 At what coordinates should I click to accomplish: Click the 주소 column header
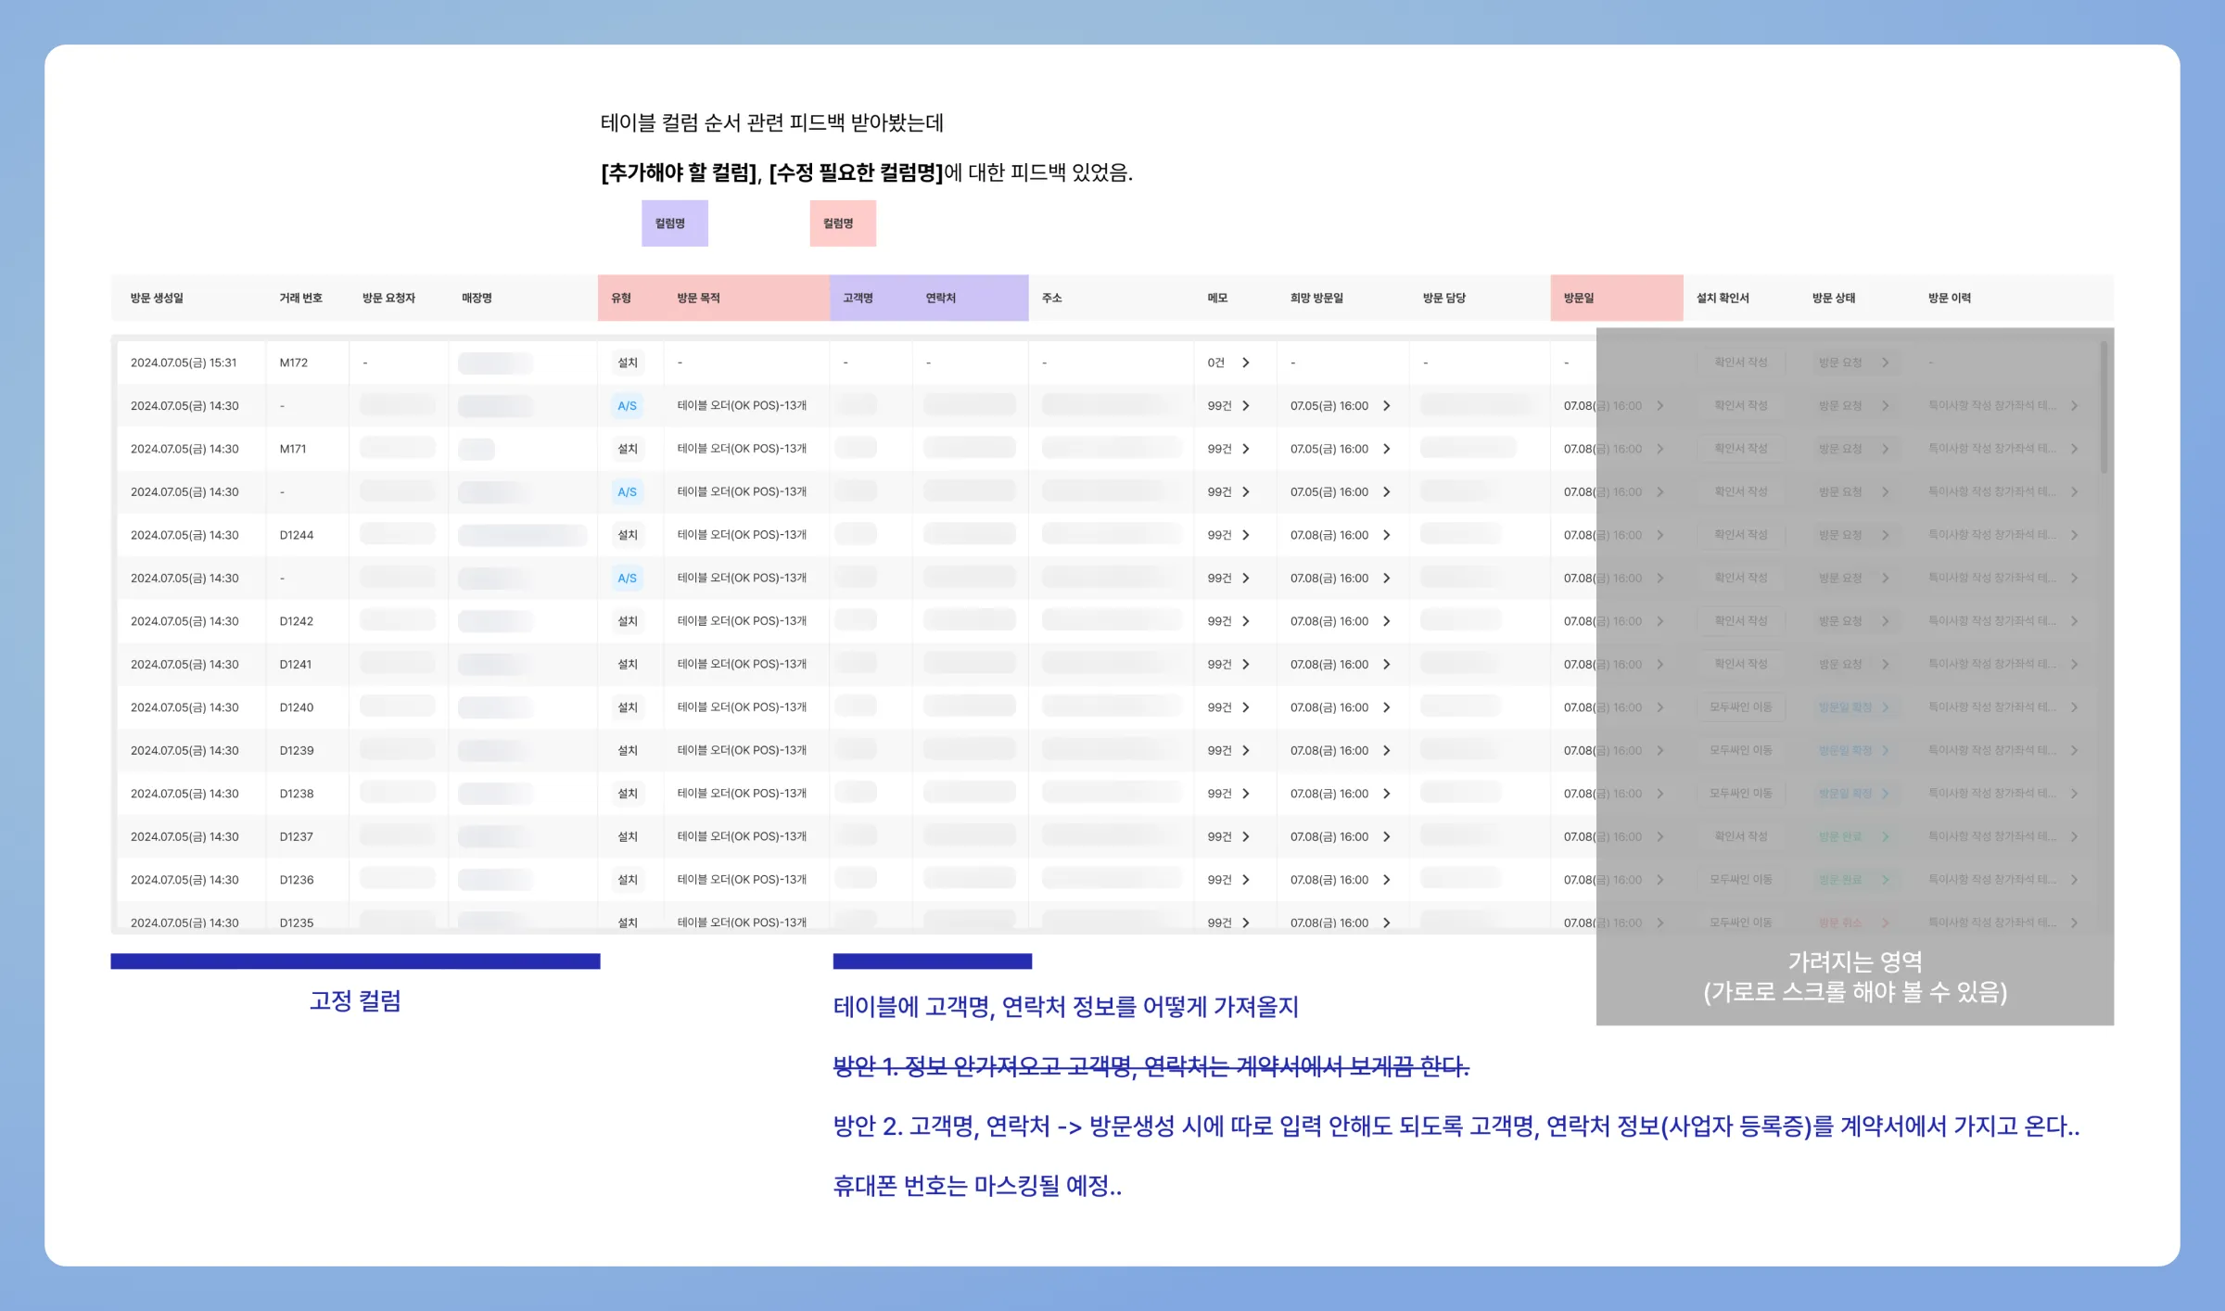point(1051,298)
